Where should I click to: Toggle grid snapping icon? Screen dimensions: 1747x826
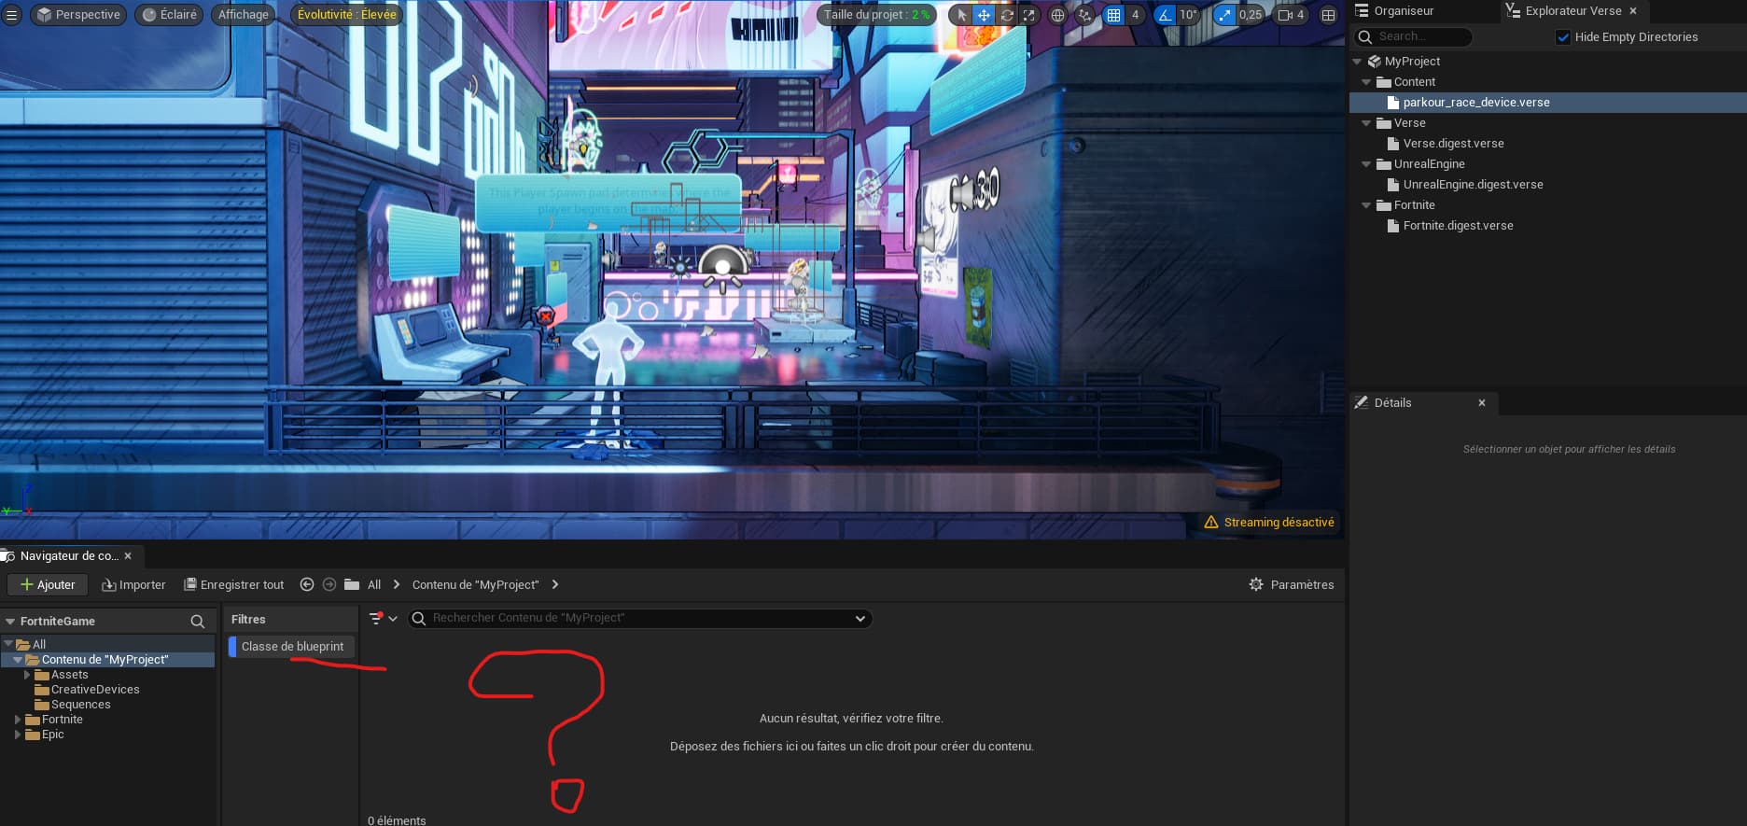pos(1113,15)
